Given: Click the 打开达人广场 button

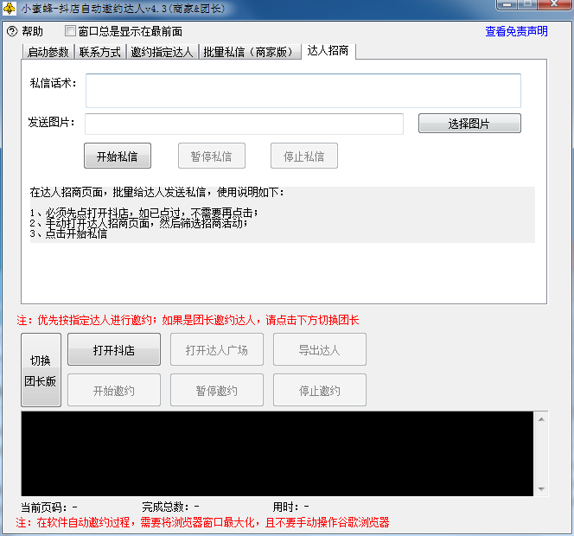Looking at the screenshot, I should tap(217, 349).
